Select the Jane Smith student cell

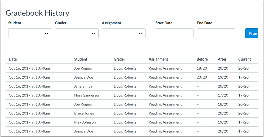pos(83,86)
